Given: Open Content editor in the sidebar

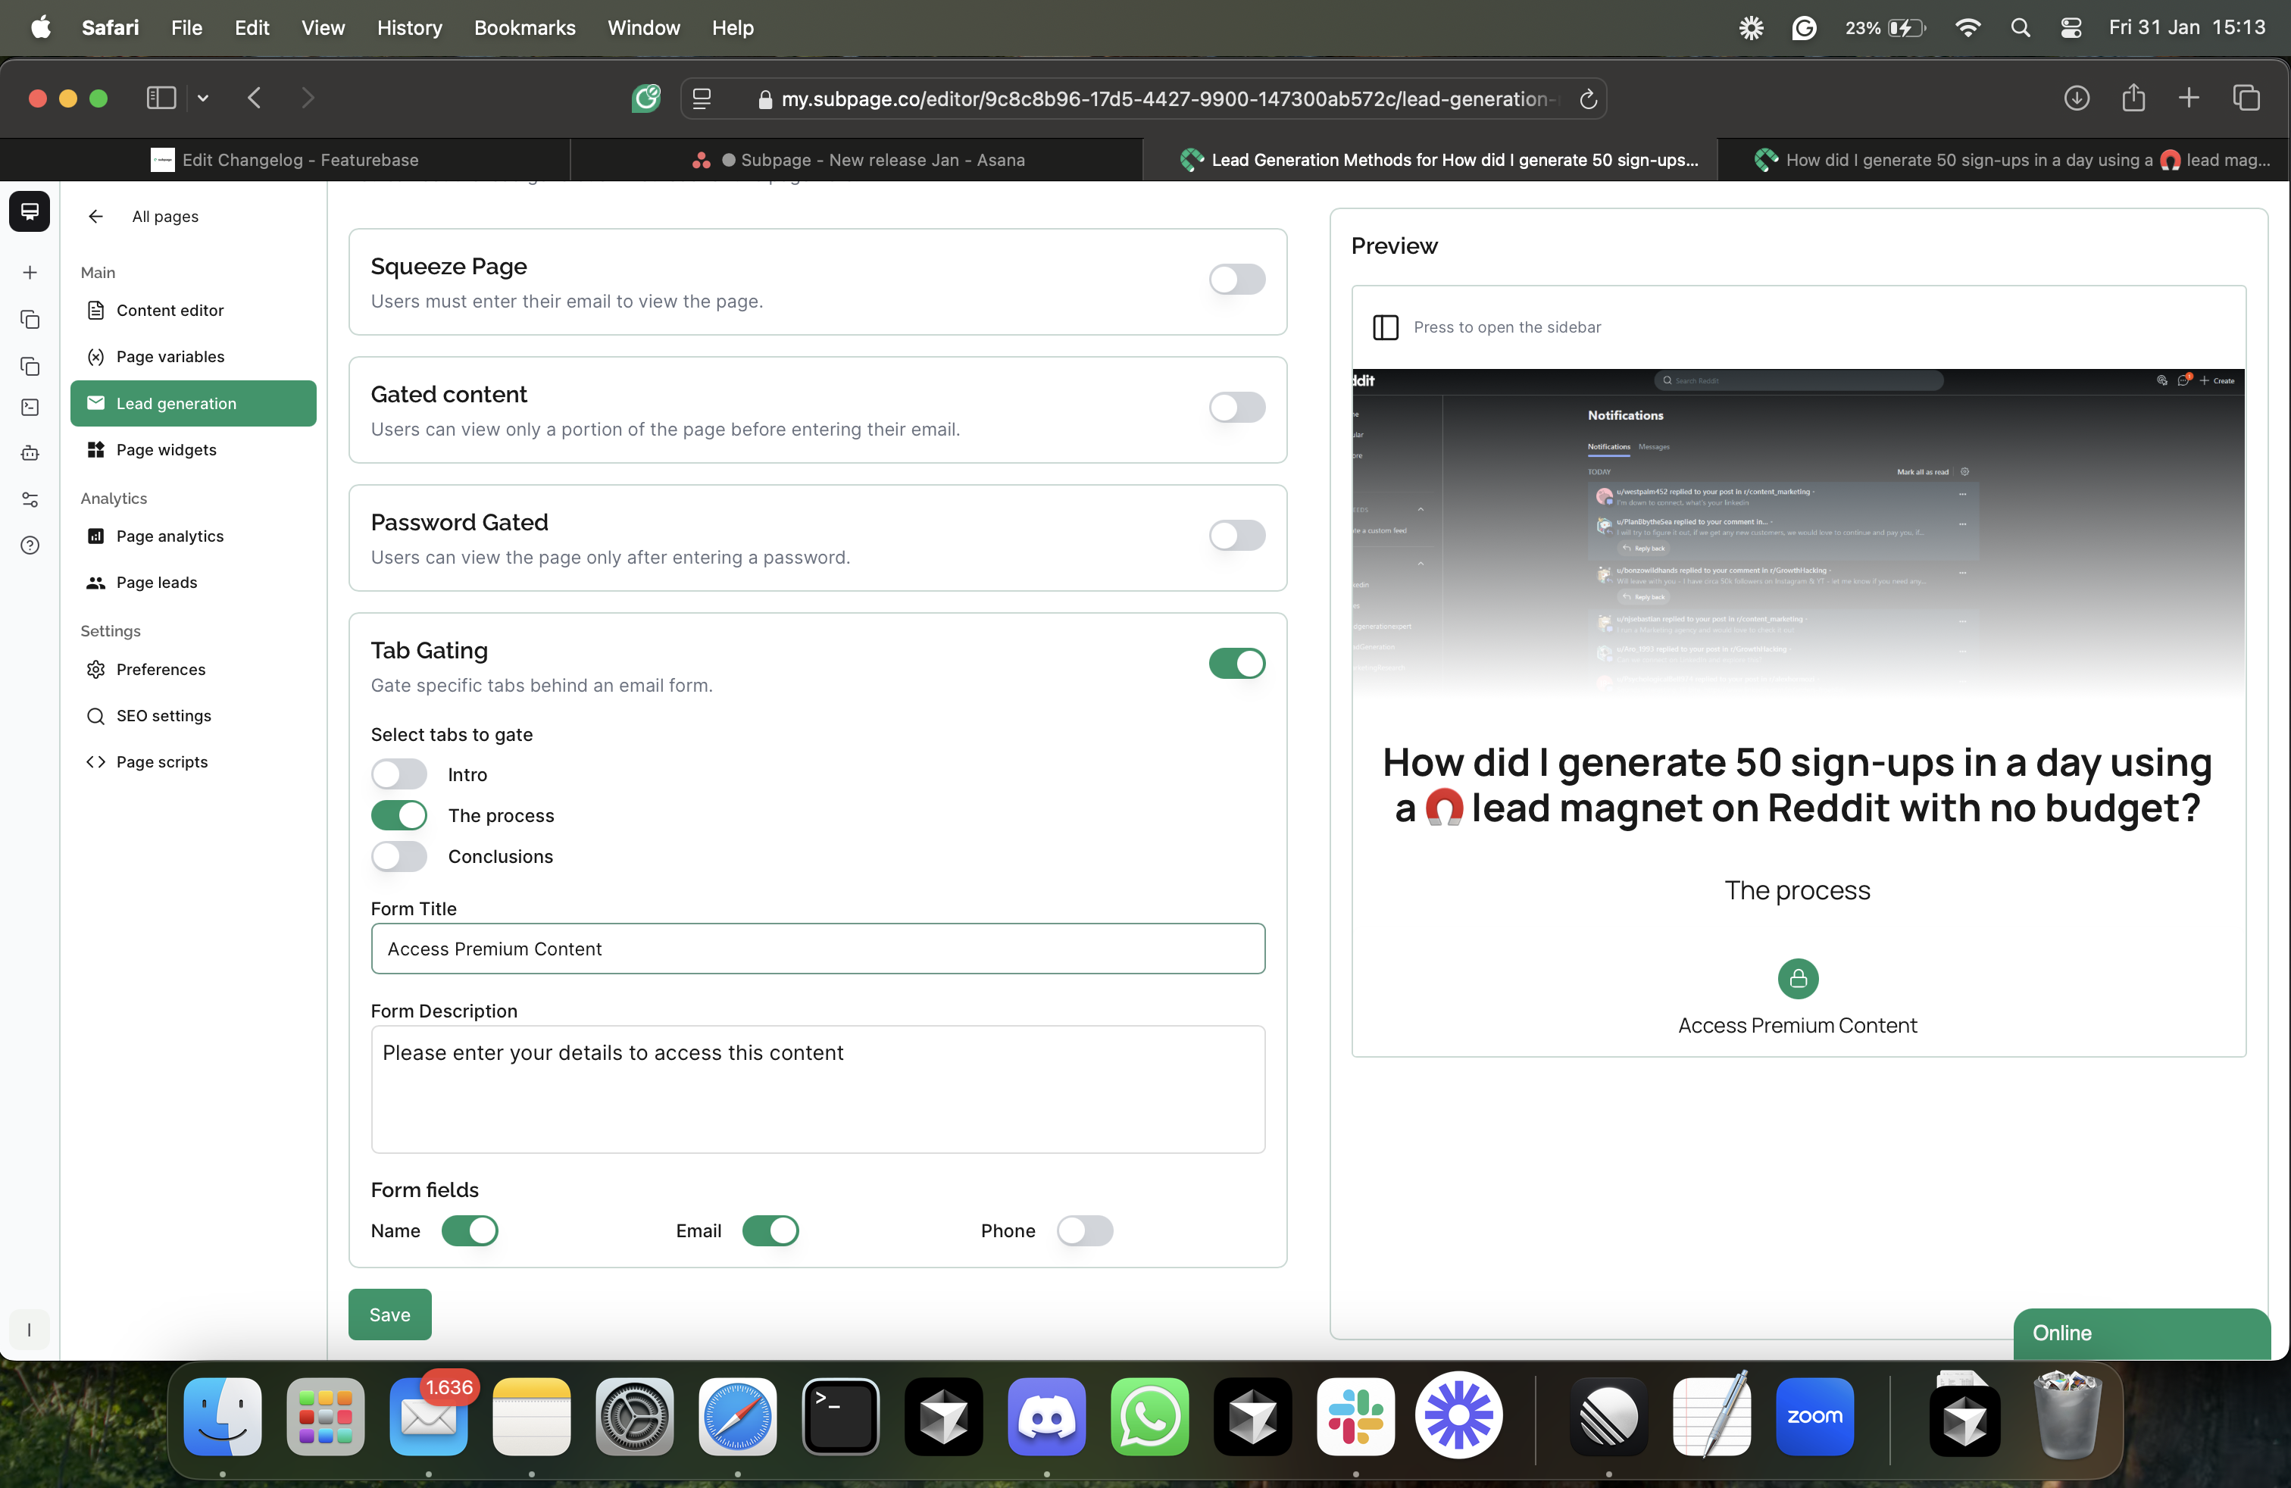Looking at the screenshot, I should [192, 310].
